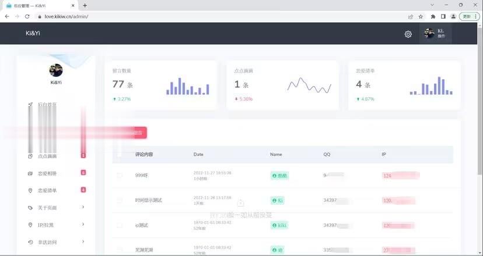Expand the 非法访问 menu arrow
Viewport: 483px width, 256px height.
(x=83, y=241)
